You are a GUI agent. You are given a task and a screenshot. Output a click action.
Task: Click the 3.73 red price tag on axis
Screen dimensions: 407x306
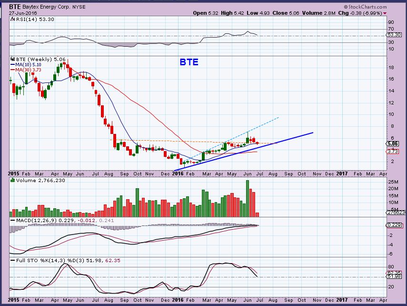(x=393, y=151)
